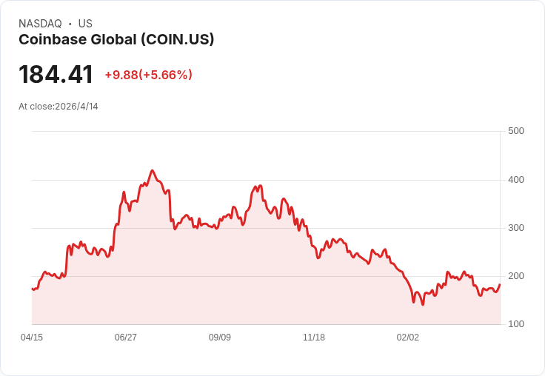The image size is (545, 376).
Task: Click the lowest dip of the price line
Action: 423,304
